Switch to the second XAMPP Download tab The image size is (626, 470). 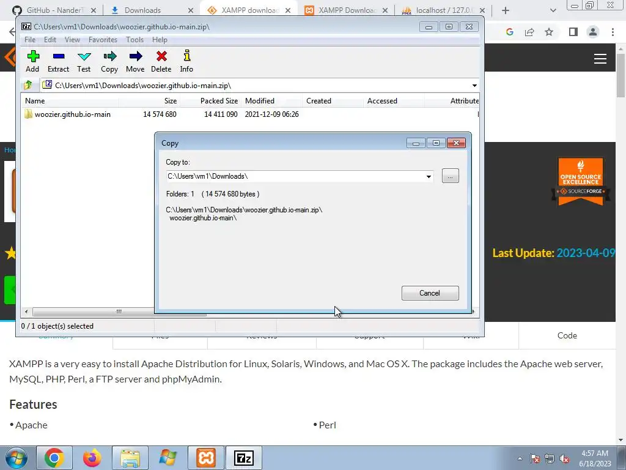(346, 10)
